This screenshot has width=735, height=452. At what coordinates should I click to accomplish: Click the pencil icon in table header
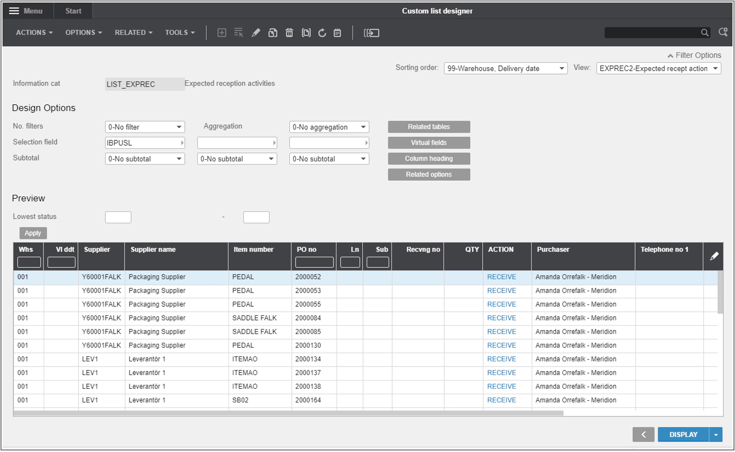tap(714, 256)
